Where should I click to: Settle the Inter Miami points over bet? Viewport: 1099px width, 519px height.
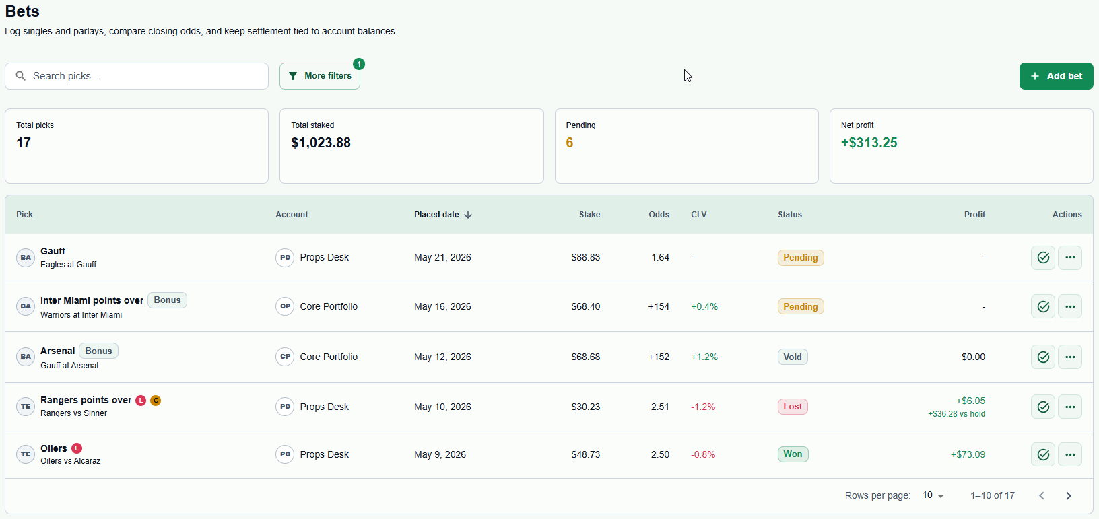(x=1043, y=306)
